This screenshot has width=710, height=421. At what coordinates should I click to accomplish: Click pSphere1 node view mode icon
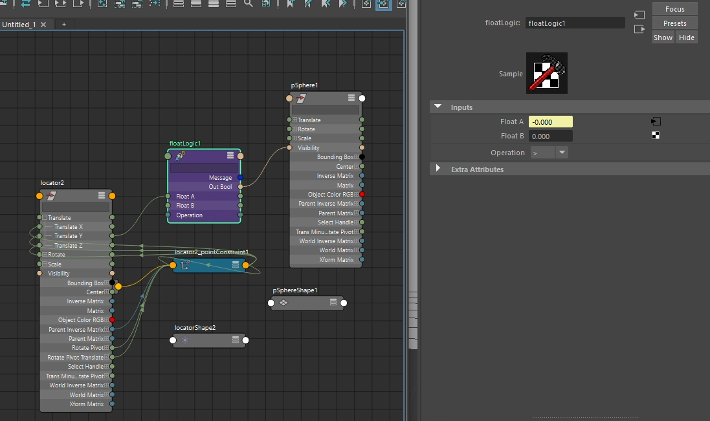(x=351, y=98)
